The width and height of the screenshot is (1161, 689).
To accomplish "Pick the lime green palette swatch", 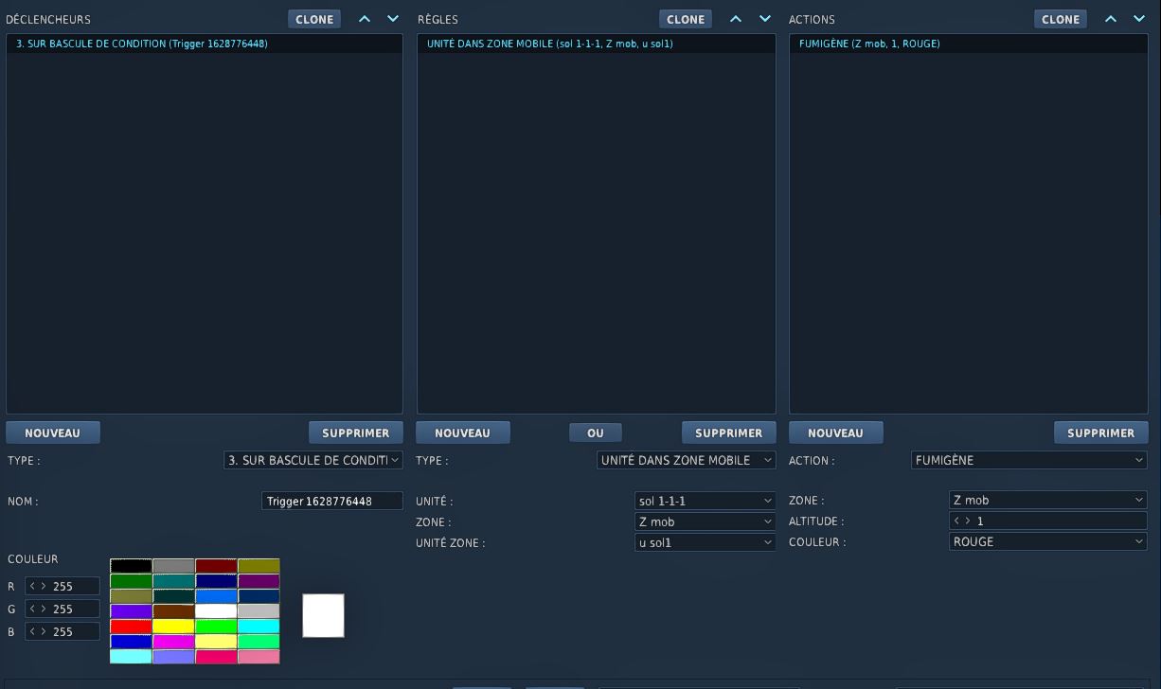I will point(216,627).
